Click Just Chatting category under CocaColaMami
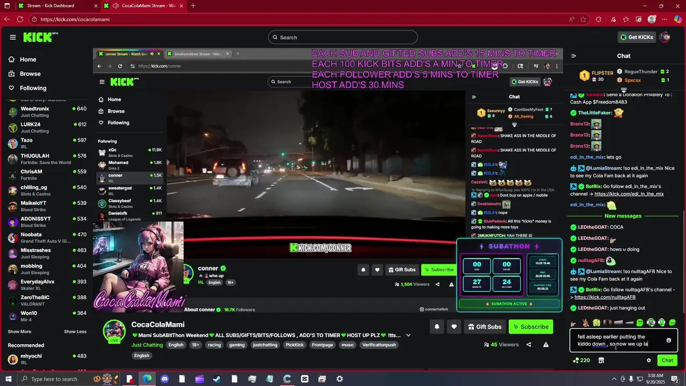Viewport: 686px width, 386px height. tap(147, 345)
